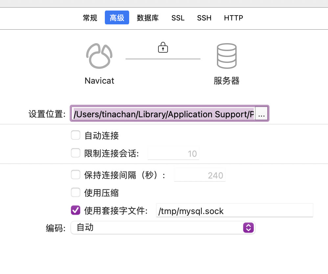The width and height of the screenshot is (328, 274).
Task: Click the 服务器 label text
Action: point(226,81)
